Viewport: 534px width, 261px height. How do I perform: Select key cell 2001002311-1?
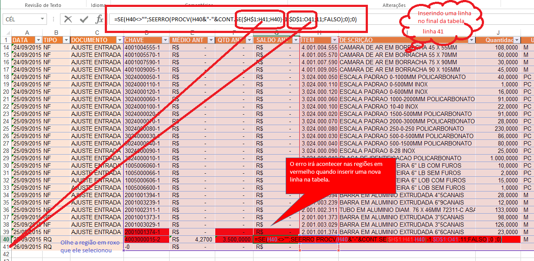click(x=147, y=210)
